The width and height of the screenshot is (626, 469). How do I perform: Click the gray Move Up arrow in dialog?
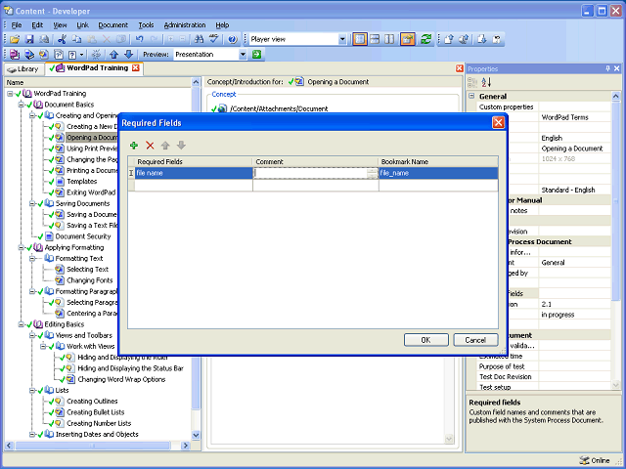165,146
